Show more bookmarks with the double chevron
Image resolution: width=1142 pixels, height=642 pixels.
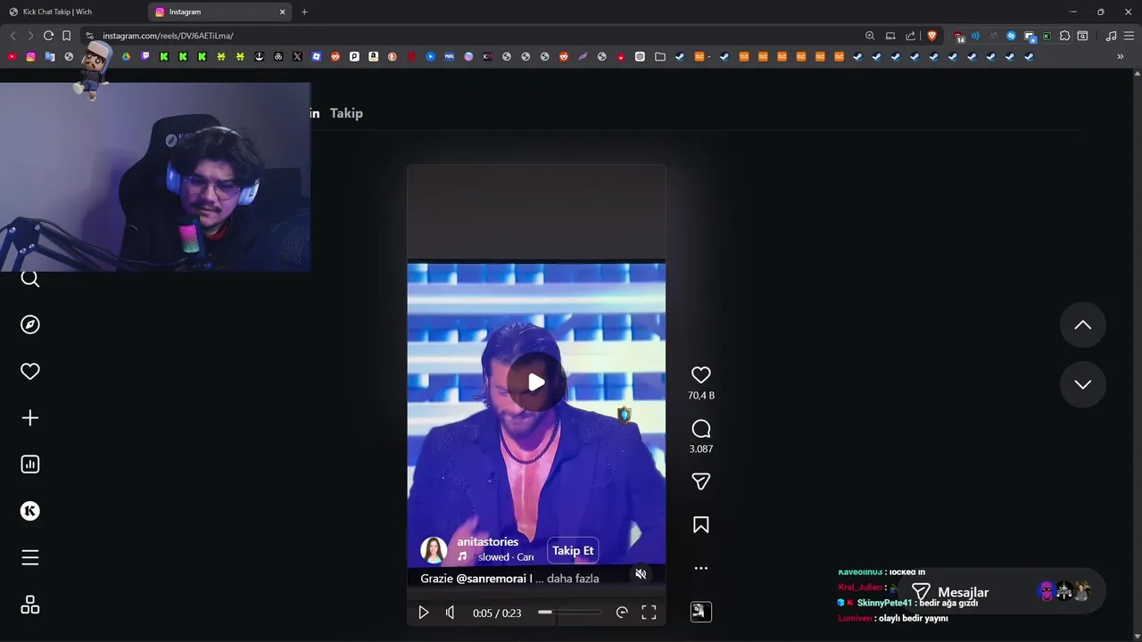[x=1121, y=56]
